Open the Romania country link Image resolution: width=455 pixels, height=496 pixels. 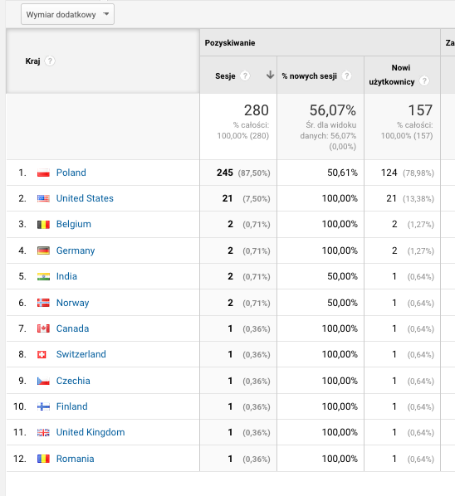(x=75, y=459)
